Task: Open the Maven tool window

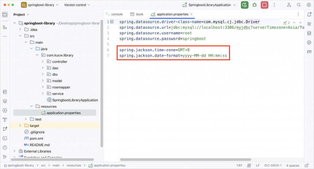Action: tap(309, 52)
